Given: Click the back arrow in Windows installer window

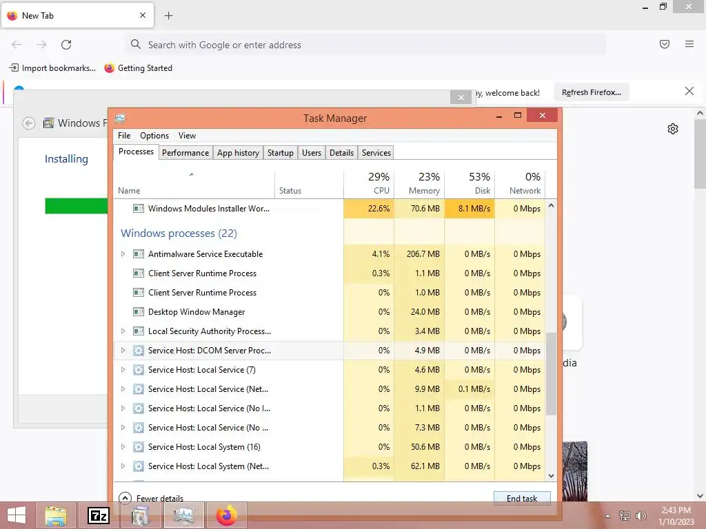Looking at the screenshot, I should tap(29, 123).
